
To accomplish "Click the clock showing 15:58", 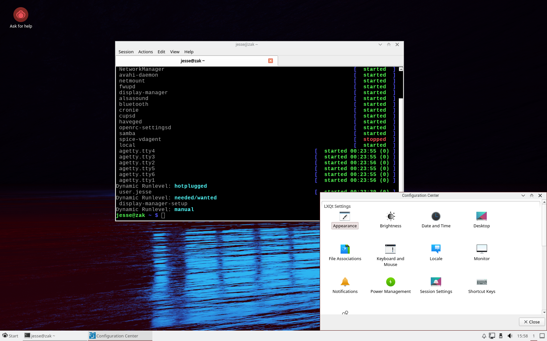I will tap(522, 336).
